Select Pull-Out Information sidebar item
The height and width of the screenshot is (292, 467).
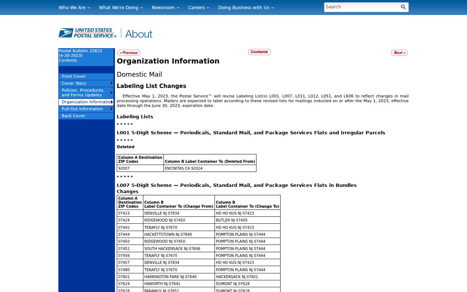click(86, 109)
